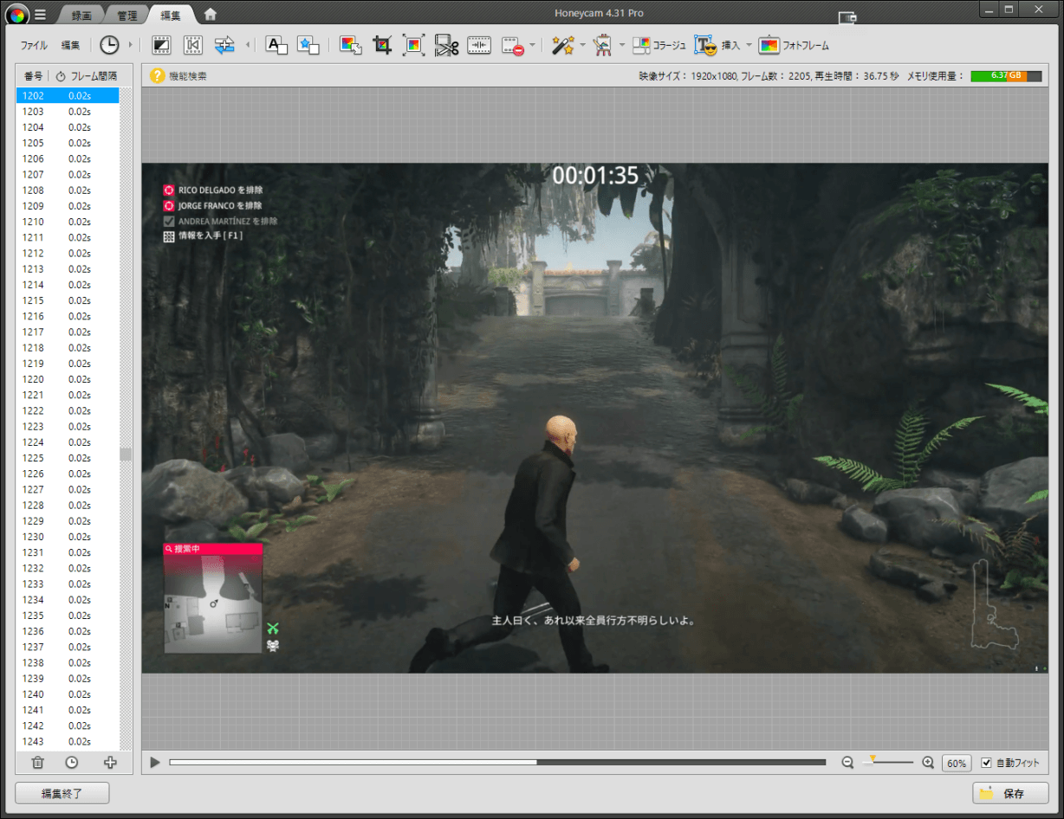Click the plus icon below frame list

click(x=110, y=763)
